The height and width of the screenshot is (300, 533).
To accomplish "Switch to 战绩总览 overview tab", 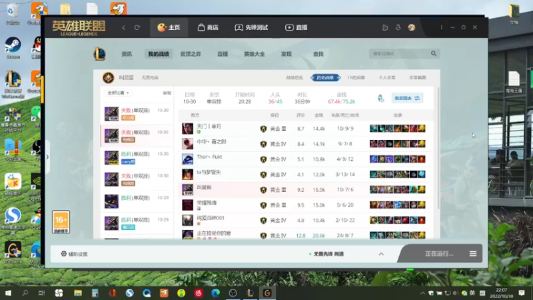I will pos(294,77).
